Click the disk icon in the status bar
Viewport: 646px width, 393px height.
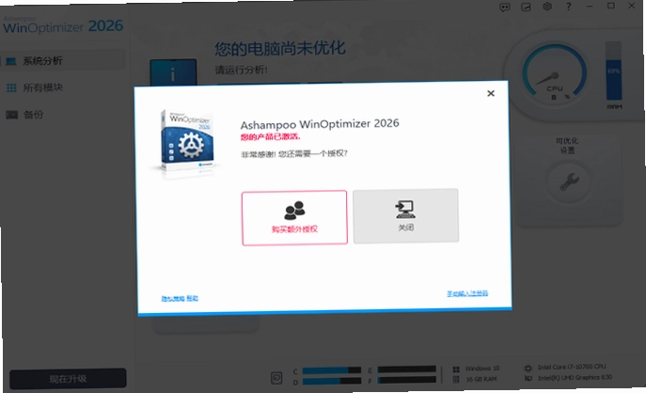tap(276, 378)
